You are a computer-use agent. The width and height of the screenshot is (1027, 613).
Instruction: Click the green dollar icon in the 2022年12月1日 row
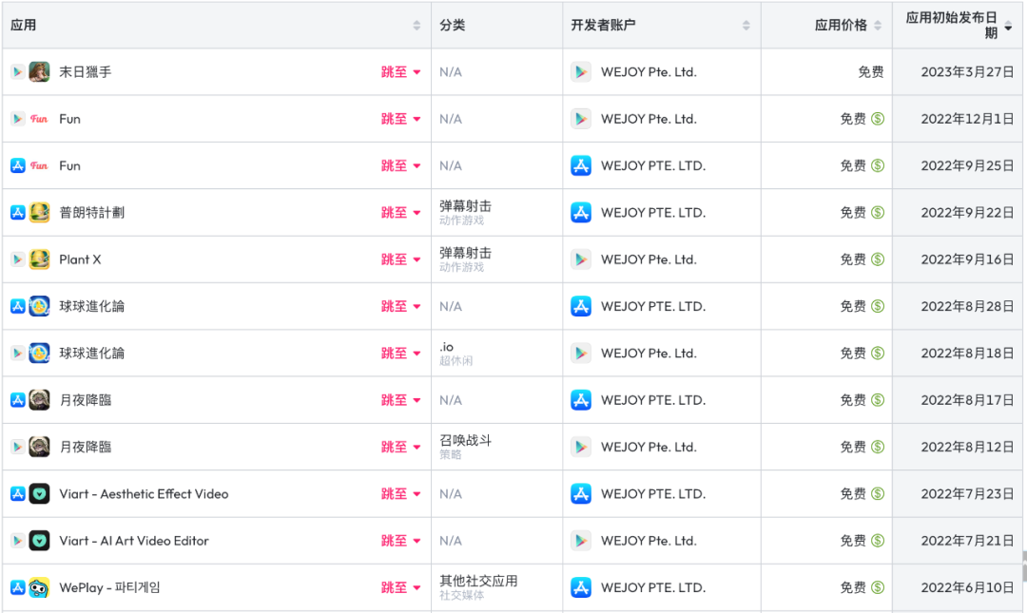[878, 119]
